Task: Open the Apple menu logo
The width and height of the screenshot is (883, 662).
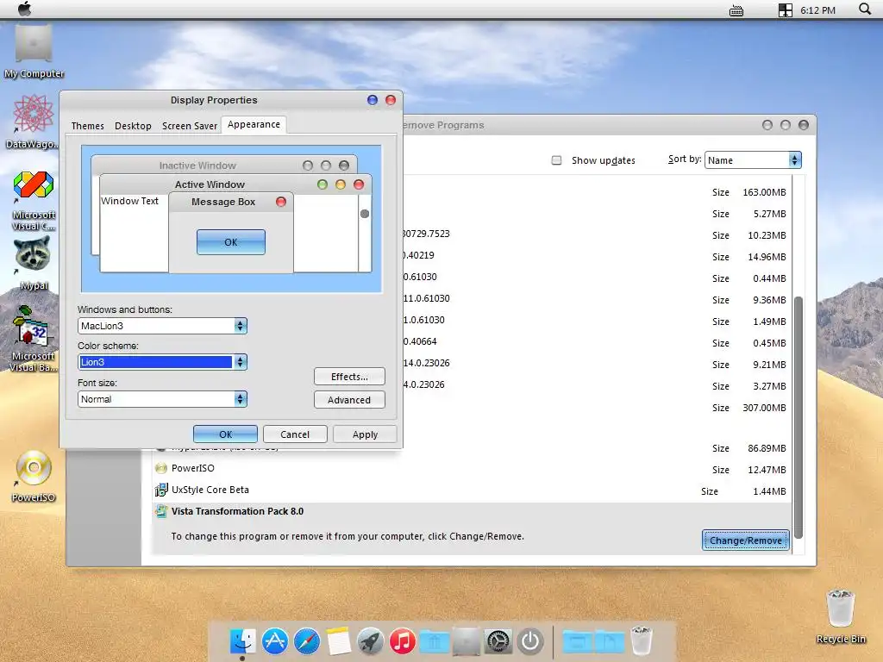Action: point(24,9)
